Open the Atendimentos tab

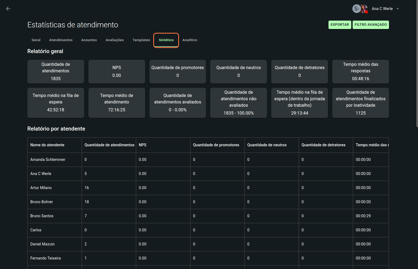point(61,40)
